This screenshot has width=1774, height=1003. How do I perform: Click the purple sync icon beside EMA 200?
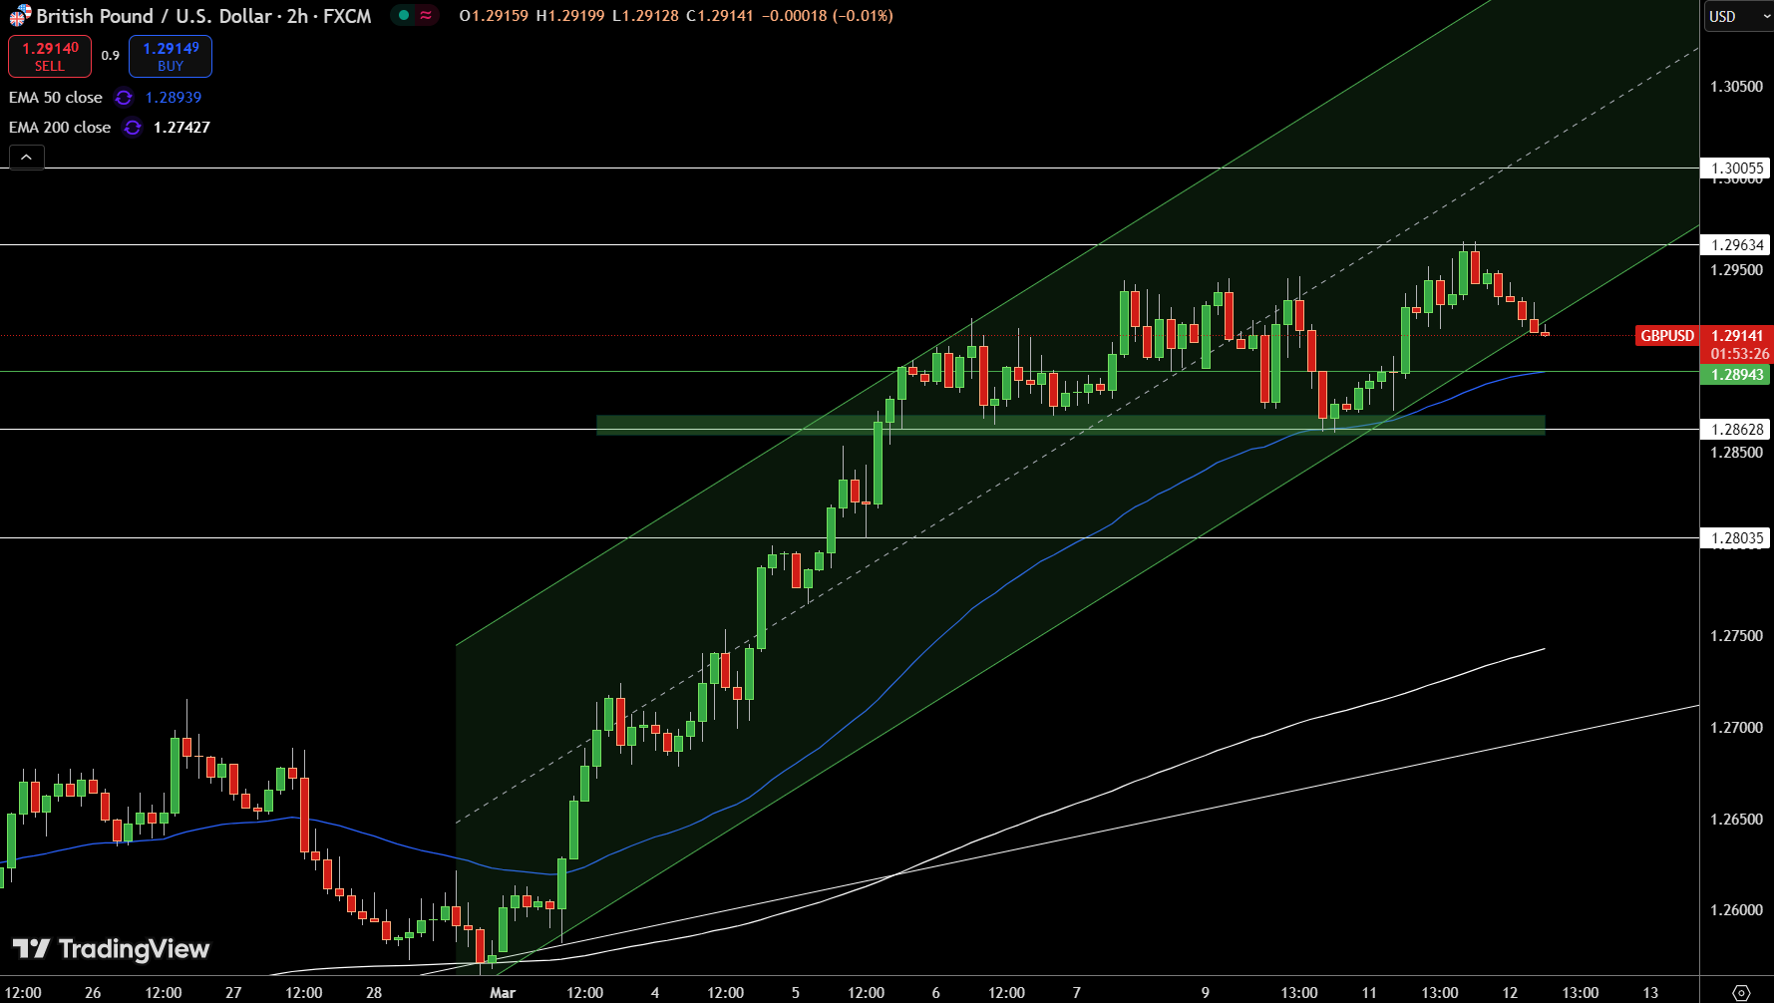[x=133, y=128]
